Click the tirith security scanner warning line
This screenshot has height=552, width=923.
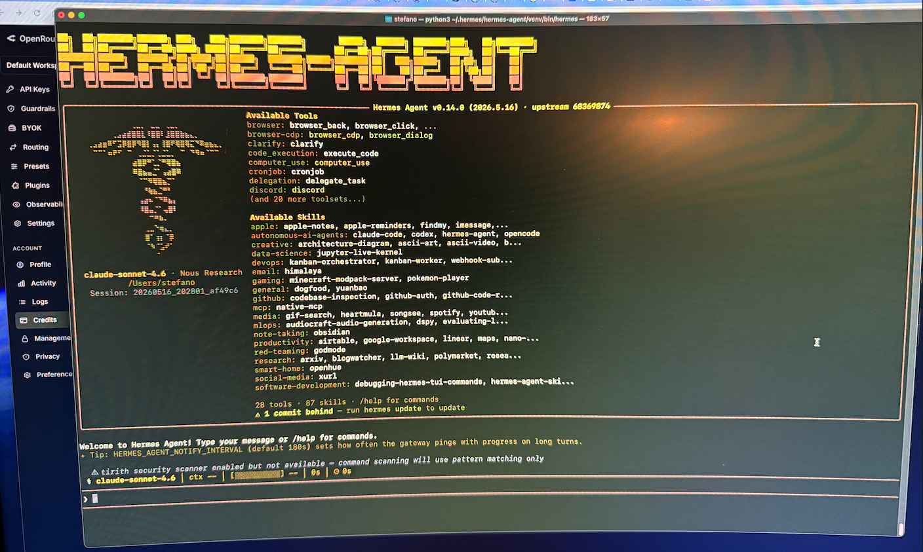(x=317, y=464)
